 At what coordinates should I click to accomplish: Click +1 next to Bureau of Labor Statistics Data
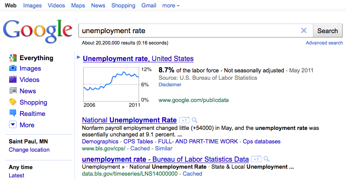point(256,159)
